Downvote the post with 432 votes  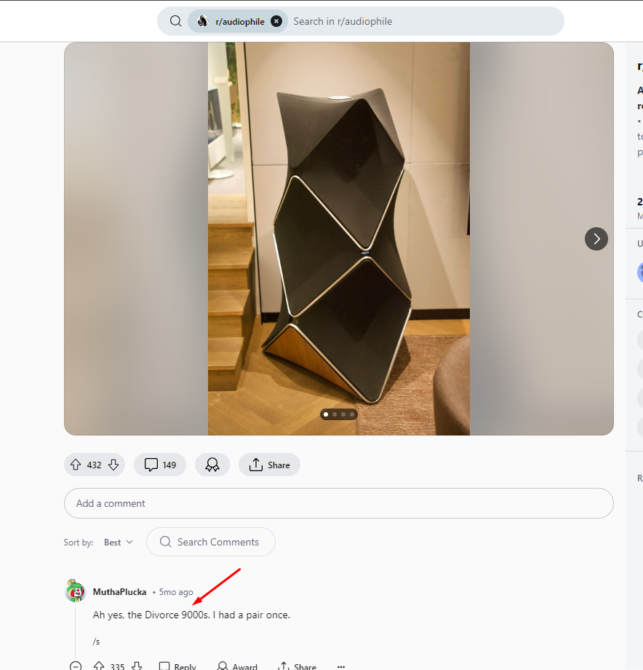[113, 465]
